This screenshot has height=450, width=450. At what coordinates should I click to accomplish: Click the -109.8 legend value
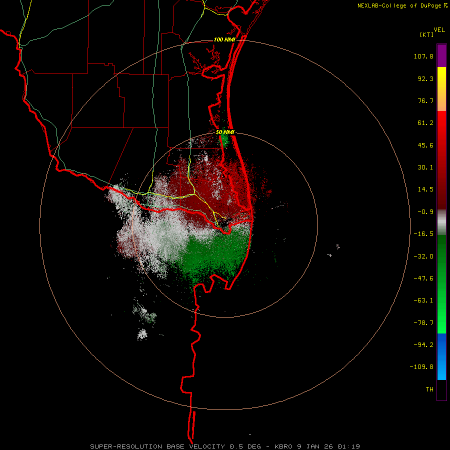point(421,367)
